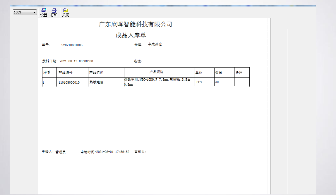Open the 设置 print settings icon

tap(44, 13)
